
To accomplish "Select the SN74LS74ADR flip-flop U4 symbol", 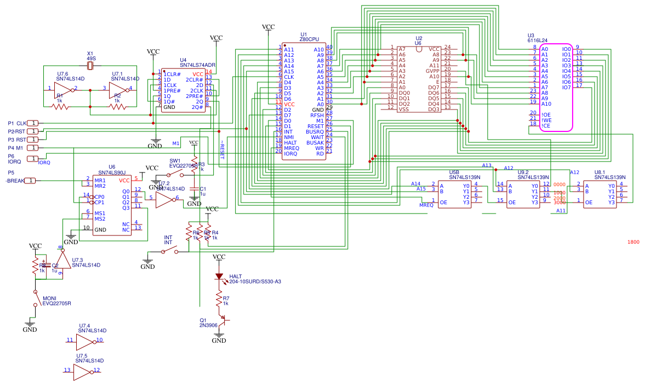I will click(x=184, y=90).
